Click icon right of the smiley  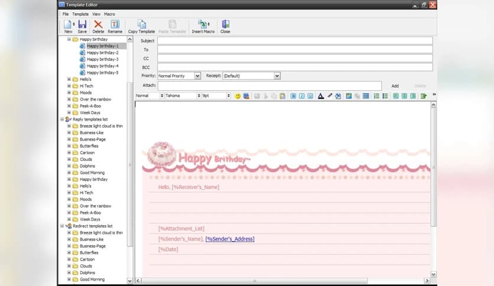[246, 96]
